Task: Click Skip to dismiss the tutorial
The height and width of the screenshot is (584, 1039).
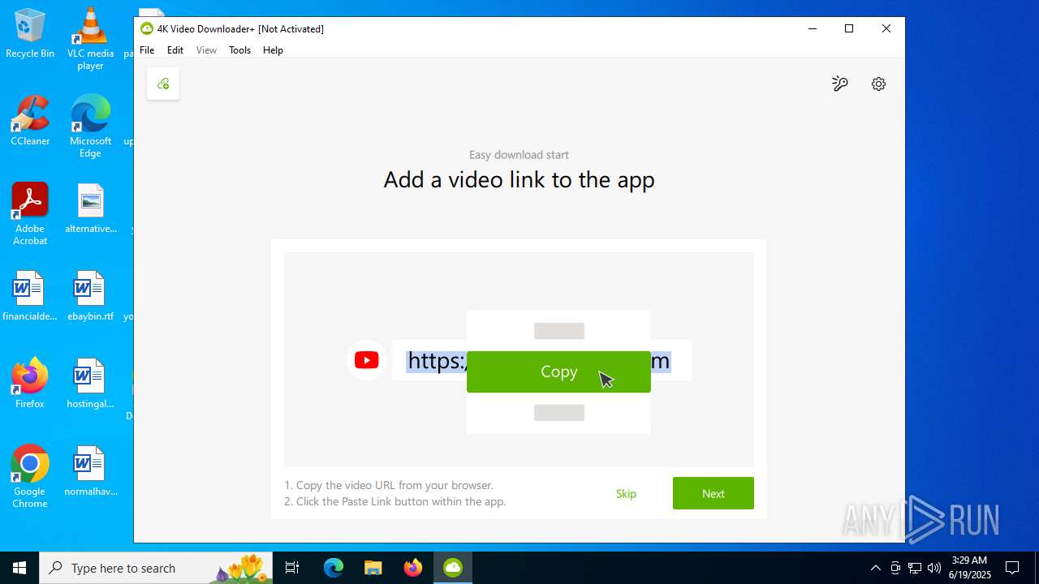Action: pos(626,493)
